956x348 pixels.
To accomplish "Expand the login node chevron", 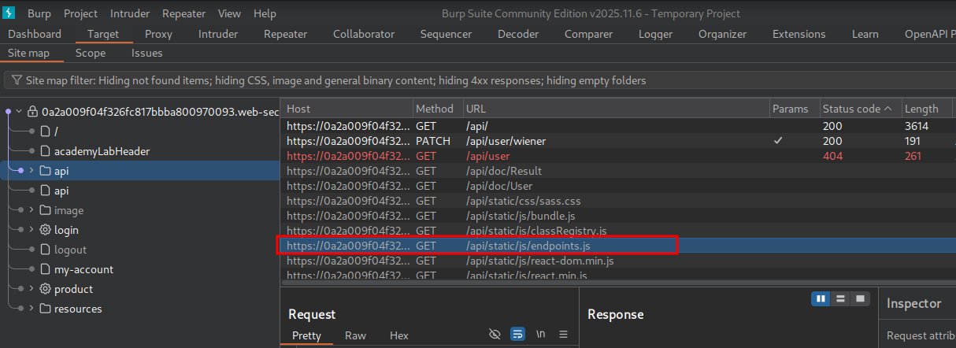I will point(31,230).
